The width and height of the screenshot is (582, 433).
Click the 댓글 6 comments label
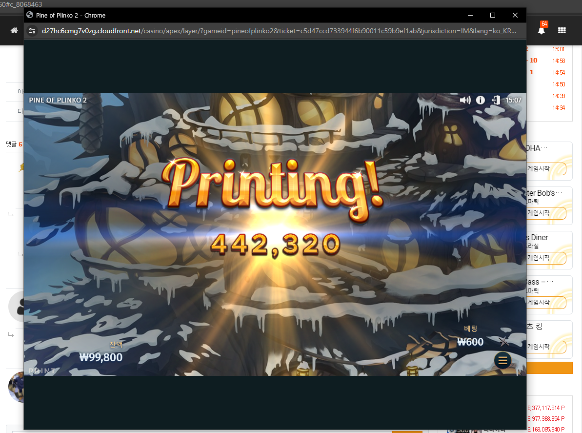(x=14, y=144)
